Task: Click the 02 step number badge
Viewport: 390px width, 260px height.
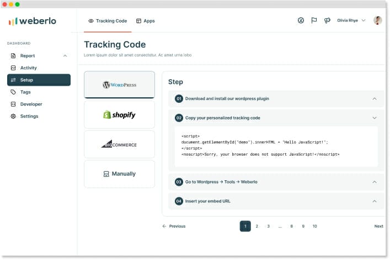Action: 179,118
